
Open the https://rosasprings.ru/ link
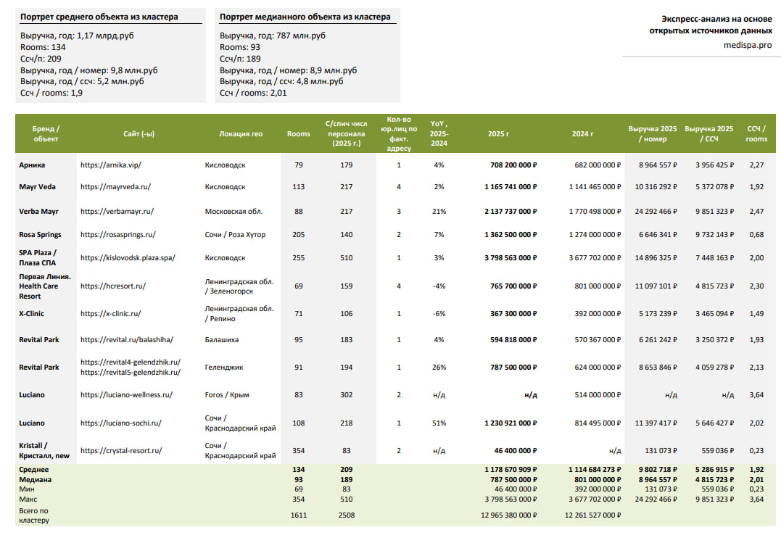click(x=118, y=235)
